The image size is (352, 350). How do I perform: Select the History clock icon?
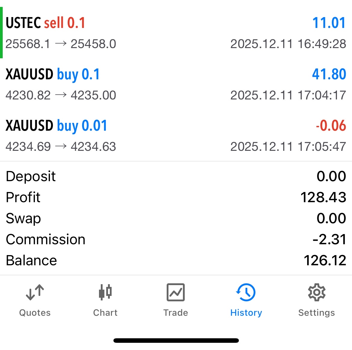246,292
